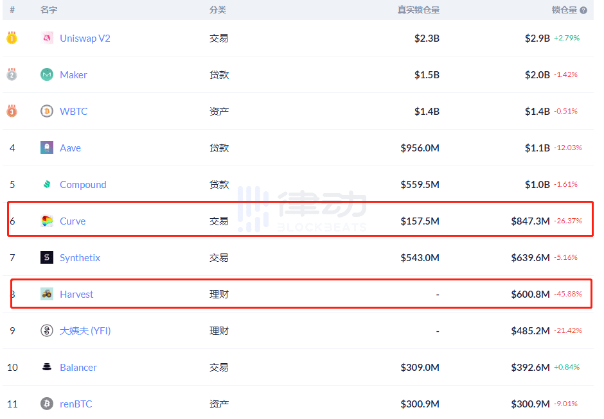Click the Aave ghost logo icon
Viewport: 604px width, 419px height.
click(46, 148)
